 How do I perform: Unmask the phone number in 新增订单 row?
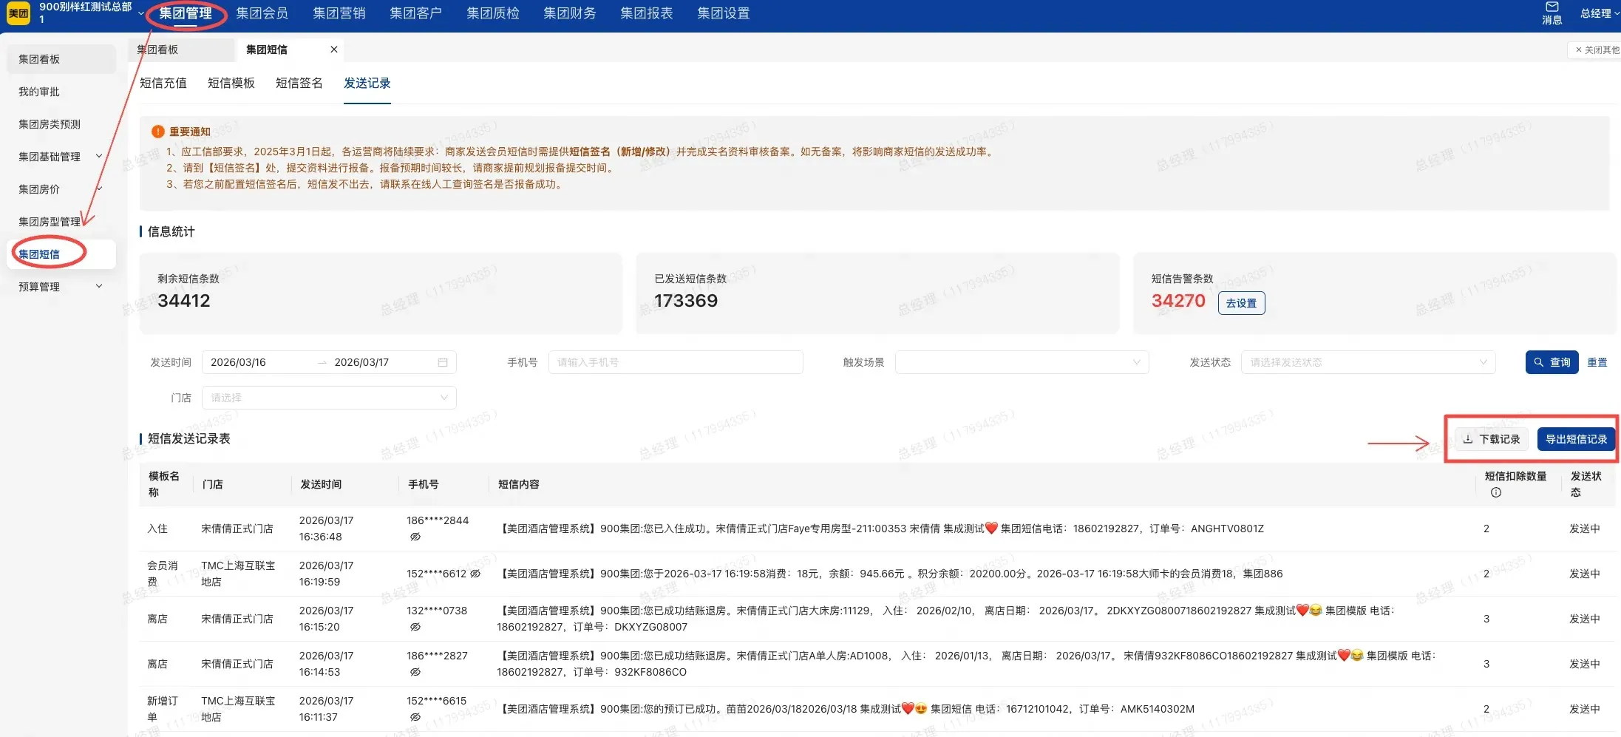coord(416,717)
